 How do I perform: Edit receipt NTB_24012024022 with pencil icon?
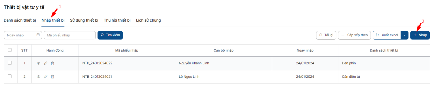[45, 63]
